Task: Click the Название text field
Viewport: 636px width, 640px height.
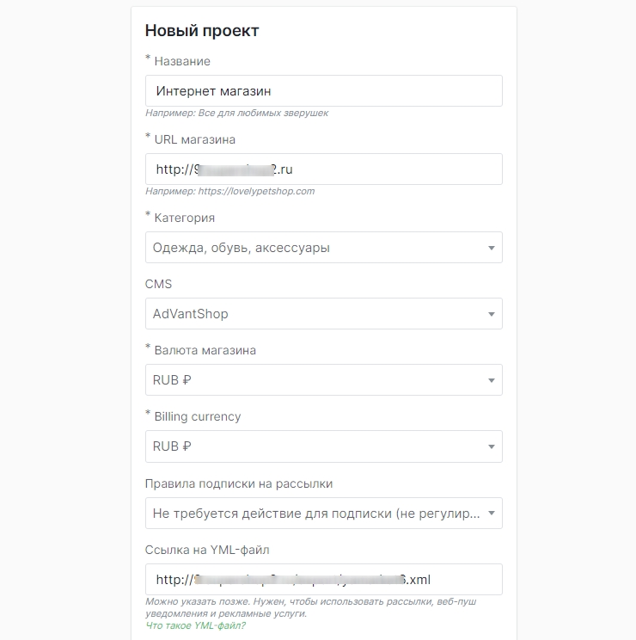Action: [323, 90]
